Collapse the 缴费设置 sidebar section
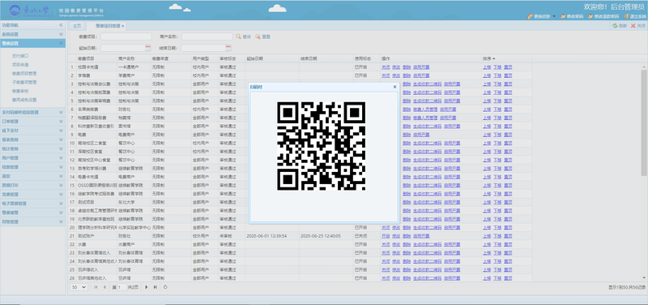 point(61,44)
